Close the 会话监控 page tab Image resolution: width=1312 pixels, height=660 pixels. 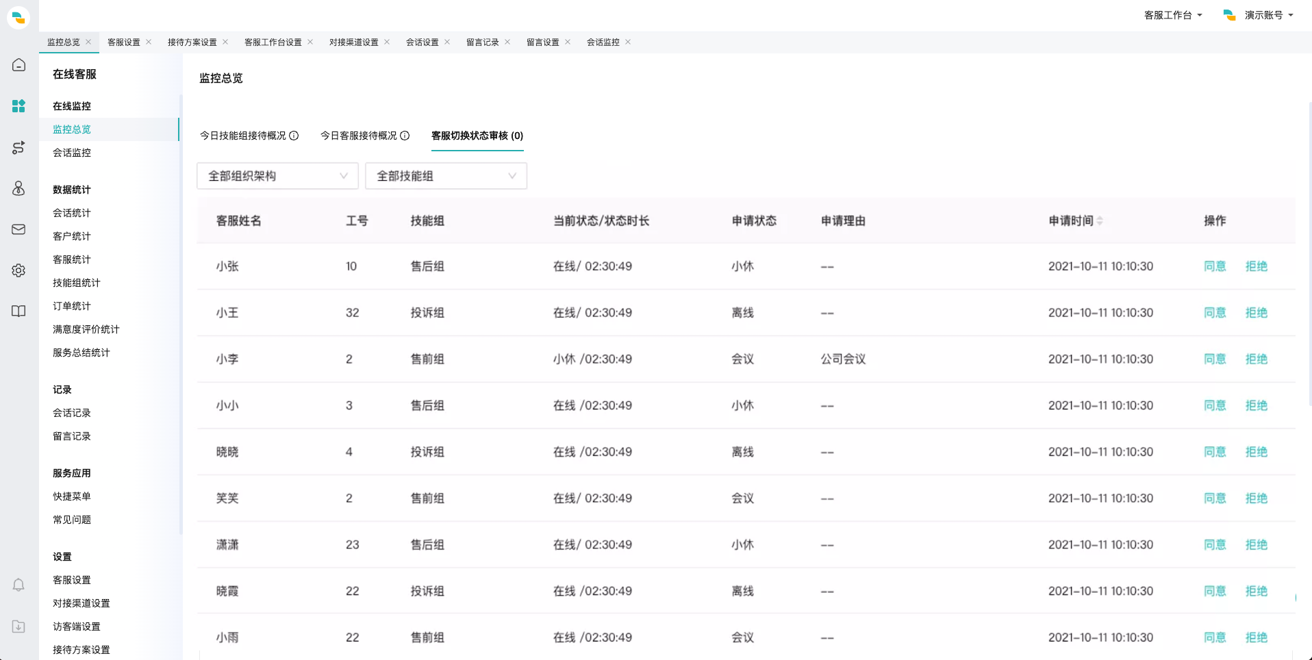(628, 42)
